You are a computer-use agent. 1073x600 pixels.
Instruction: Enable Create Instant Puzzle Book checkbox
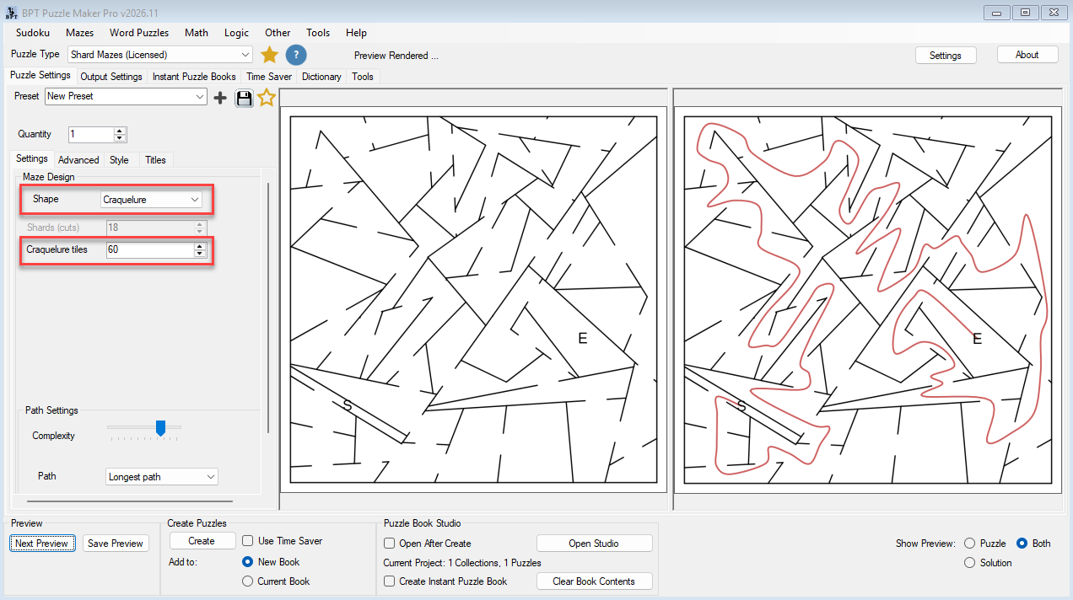click(x=390, y=581)
